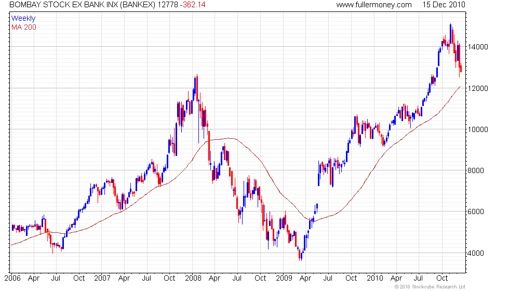Select the blue 'Weekly' legend label
This screenshot has height=291, width=509.
pos(23,19)
